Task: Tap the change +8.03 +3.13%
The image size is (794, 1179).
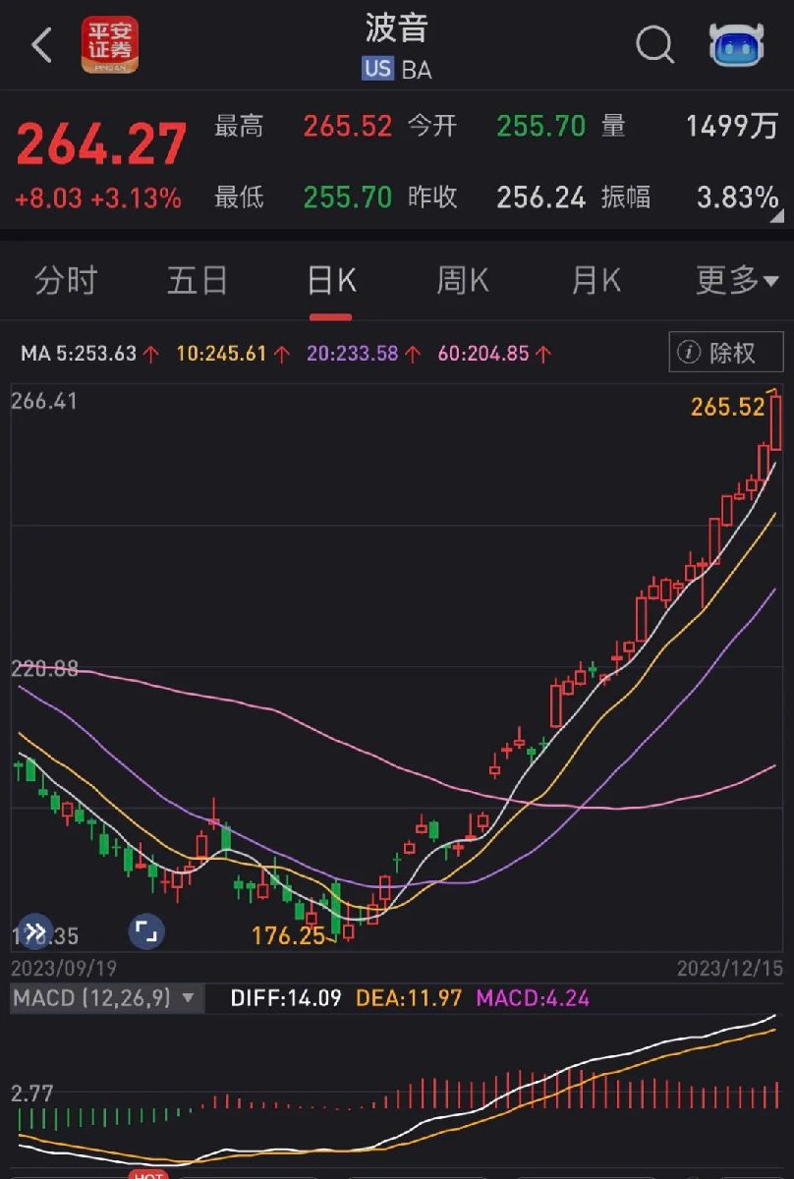Action: click(97, 198)
